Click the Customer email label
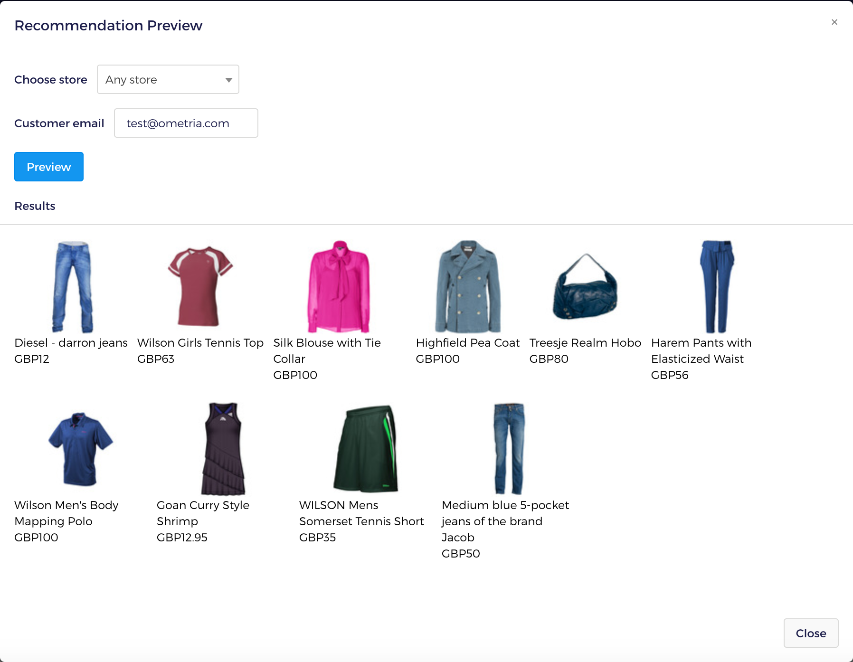Image resolution: width=853 pixels, height=662 pixels. 59,123
